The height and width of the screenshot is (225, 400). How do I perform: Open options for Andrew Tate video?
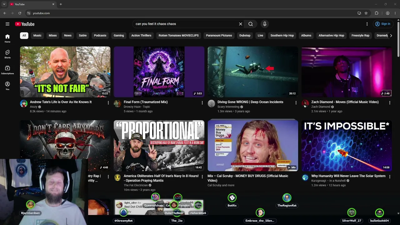coord(108,103)
